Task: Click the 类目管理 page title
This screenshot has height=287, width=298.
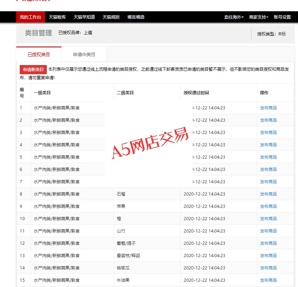Action: pos(38,33)
